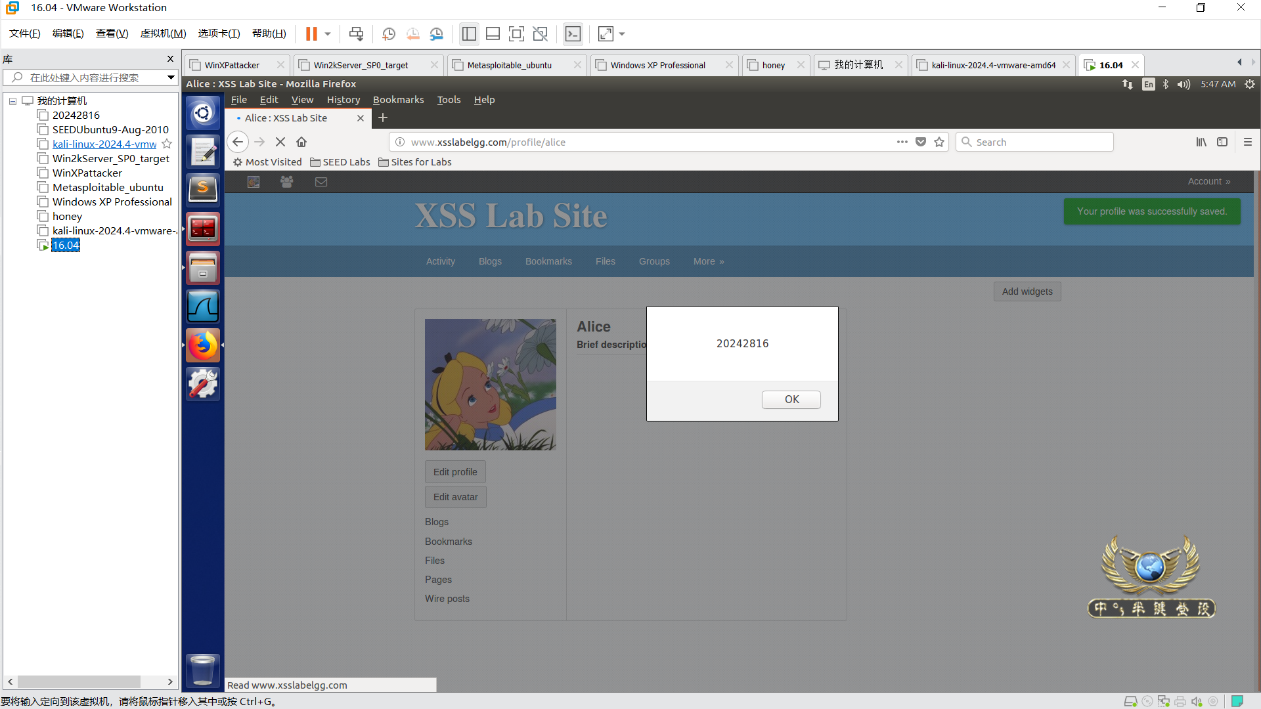Image resolution: width=1261 pixels, height=709 pixels.
Task: Click OK in the alert dialog
Action: [791, 399]
